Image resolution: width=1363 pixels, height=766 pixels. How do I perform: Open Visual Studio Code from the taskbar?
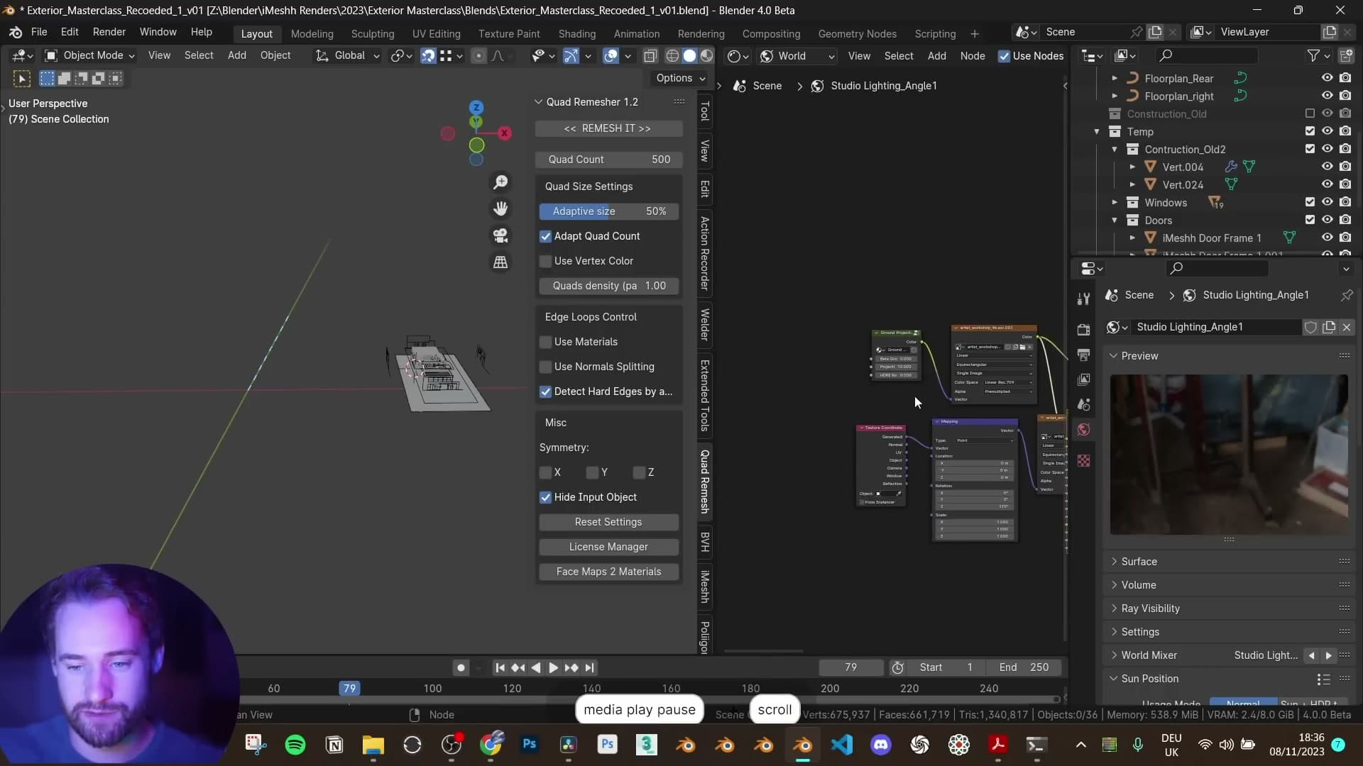pyautogui.click(x=842, y=745)
